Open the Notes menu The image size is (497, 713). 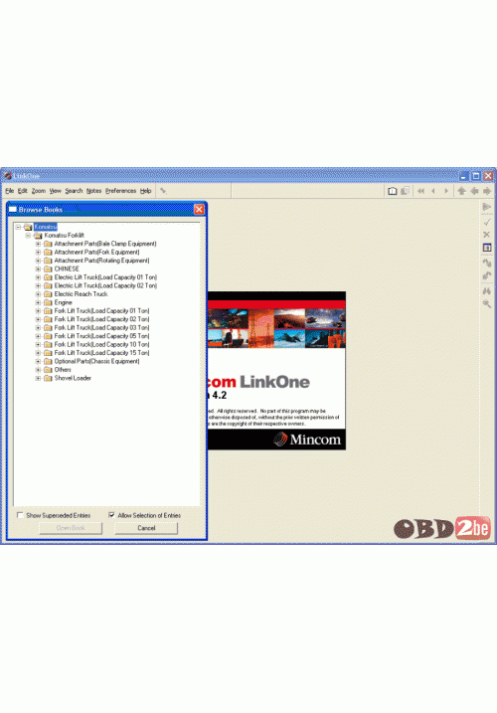(x=93, y=191)
